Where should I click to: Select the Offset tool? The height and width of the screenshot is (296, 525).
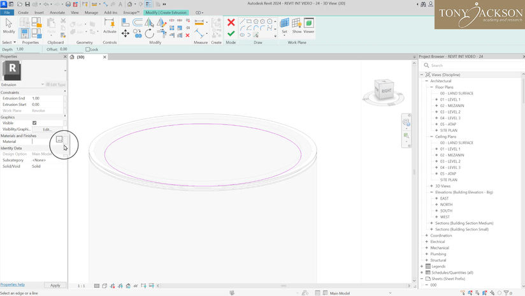pyautogui.click(x=137, y=22)
